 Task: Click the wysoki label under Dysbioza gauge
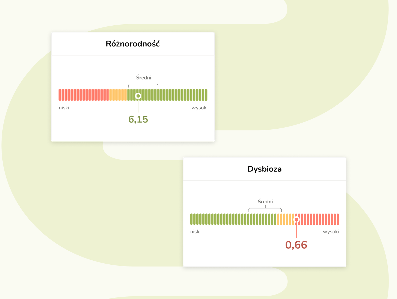point(331,232)
